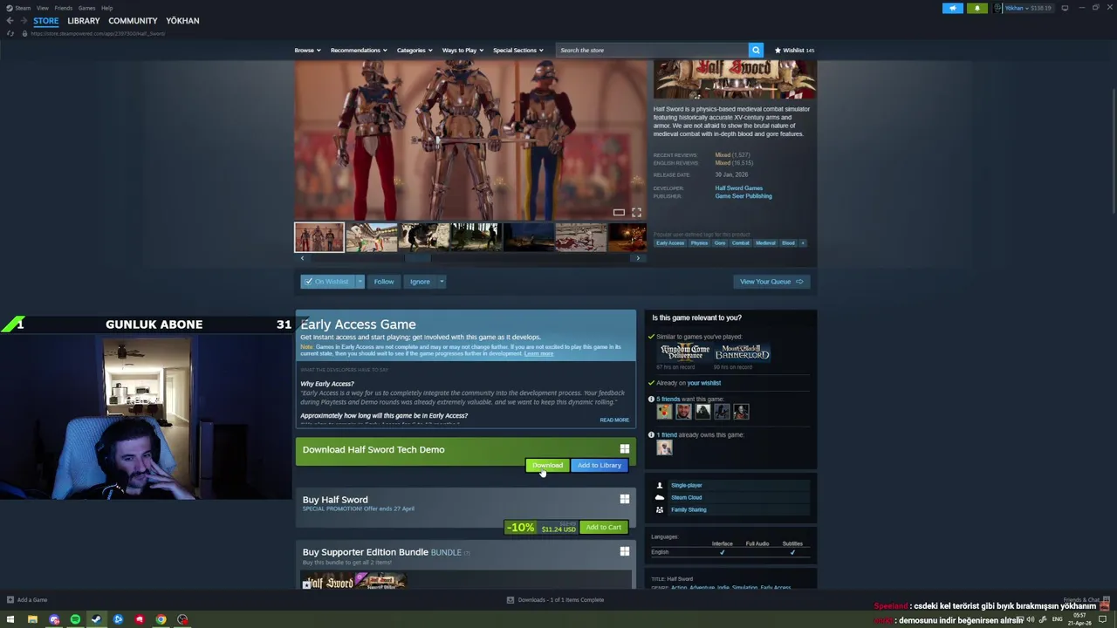Open the On Wishlist dropdown arrow

[x=360, y=281]
